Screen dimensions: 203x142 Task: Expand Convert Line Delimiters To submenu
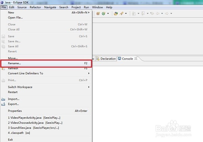[x=89, y=73]
